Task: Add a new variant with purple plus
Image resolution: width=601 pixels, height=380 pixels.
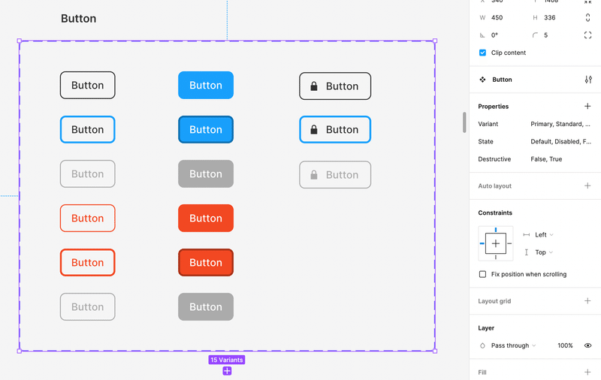Action: [x=227, y=371]
